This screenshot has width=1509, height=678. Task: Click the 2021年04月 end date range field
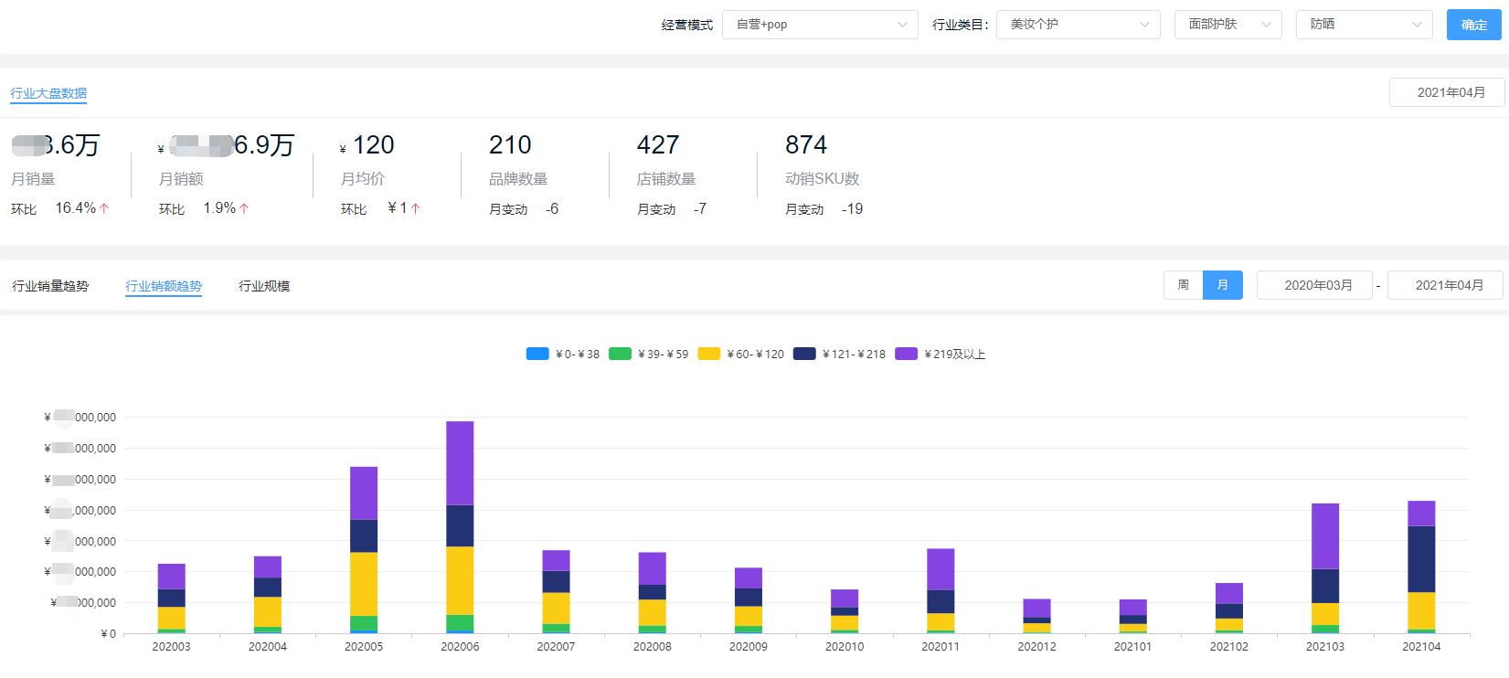[x=1448, y=285]
